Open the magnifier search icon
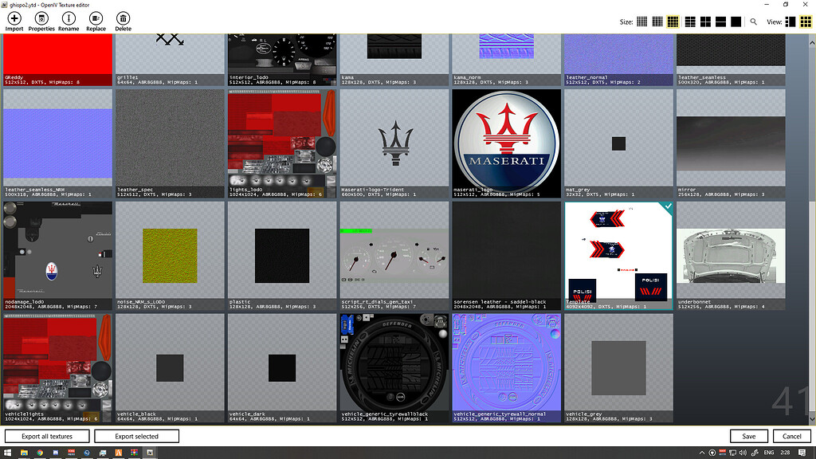The width and height of the screenshot is (816, 459). [x=754, y=22]
